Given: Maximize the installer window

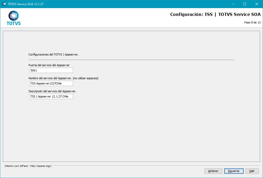Looking at the screenshot, I should click(x=245, y=4).
